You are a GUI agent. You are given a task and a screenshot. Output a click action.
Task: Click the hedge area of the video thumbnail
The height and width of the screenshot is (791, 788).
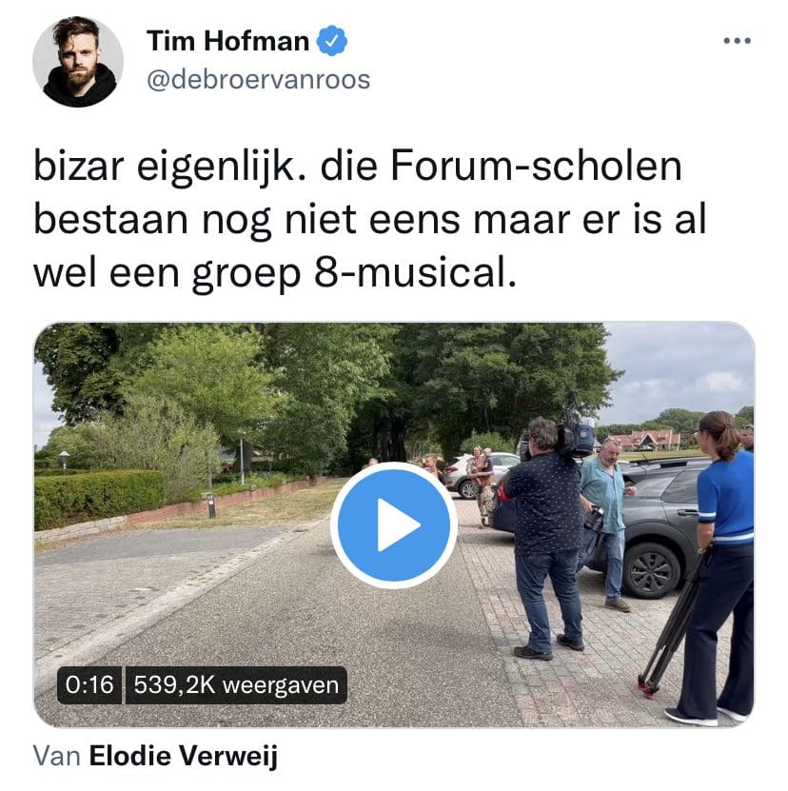(99, 497)
